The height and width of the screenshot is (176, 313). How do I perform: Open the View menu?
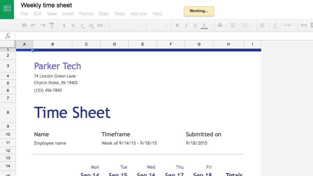coord(52,14)
